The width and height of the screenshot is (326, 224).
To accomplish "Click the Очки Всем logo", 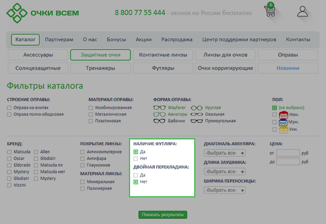I will point(42,13).
